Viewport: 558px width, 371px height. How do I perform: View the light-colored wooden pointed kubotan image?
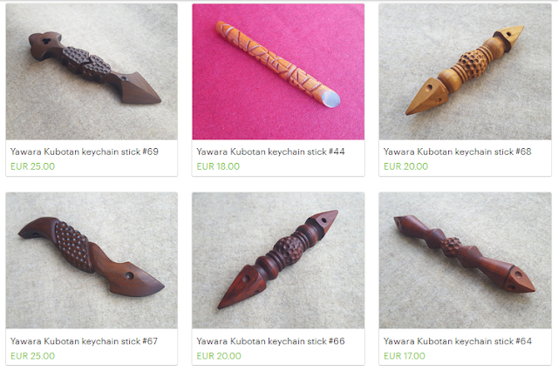pos(465,71)
